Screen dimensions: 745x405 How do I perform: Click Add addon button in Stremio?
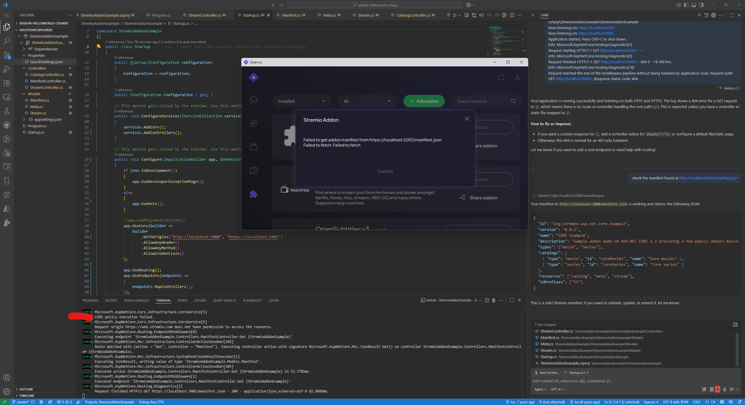(424, 101)
